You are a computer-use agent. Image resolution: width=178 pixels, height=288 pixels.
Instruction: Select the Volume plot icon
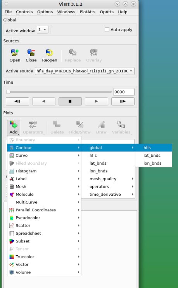click(12, 272)
